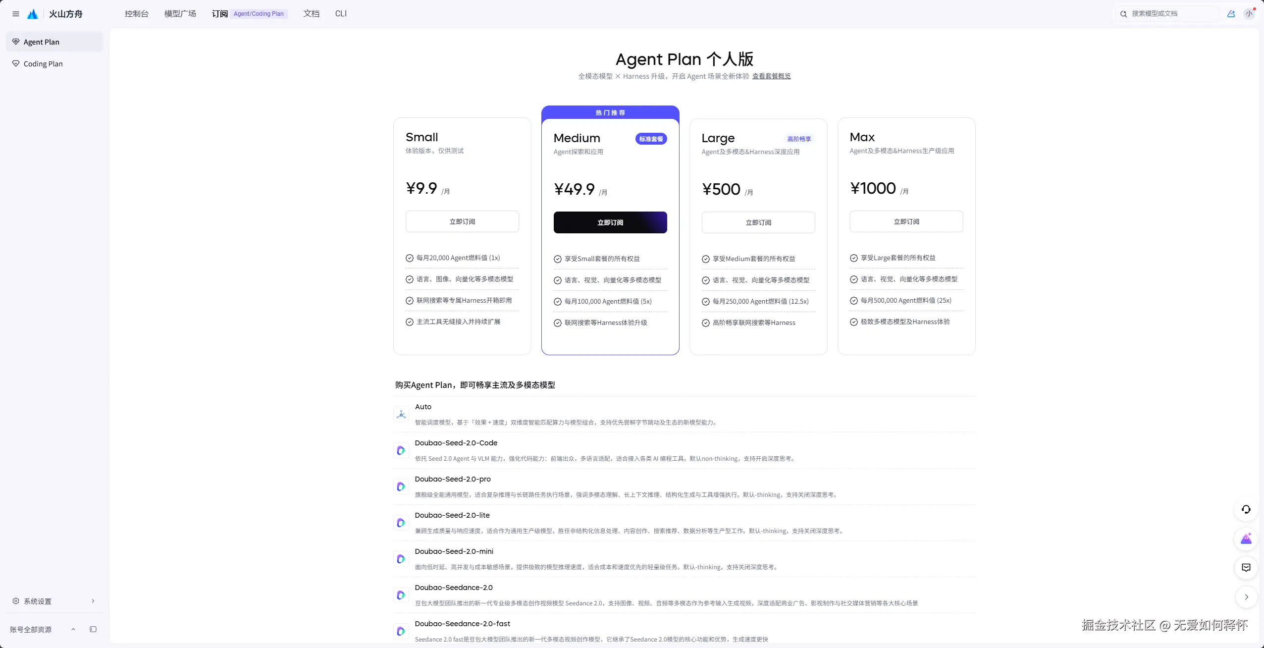Click the Small plan price ¥9.9
Image resolution: width=1264 pixels, height=648 pixels.
coord(421,188)
